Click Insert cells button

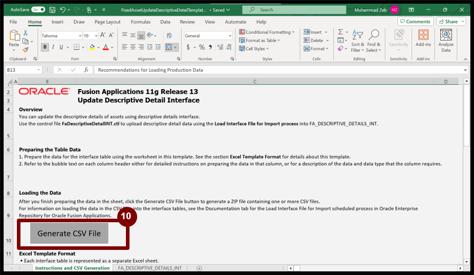coord(313,32)
